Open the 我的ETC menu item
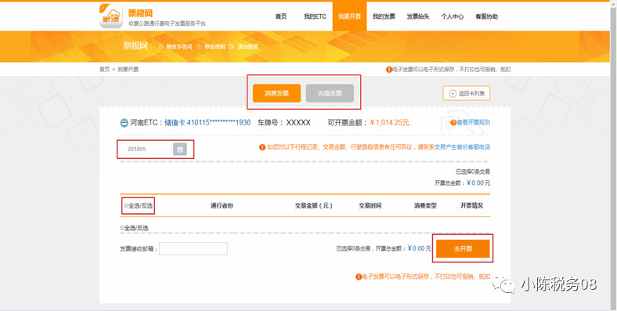 pos(315,16)
